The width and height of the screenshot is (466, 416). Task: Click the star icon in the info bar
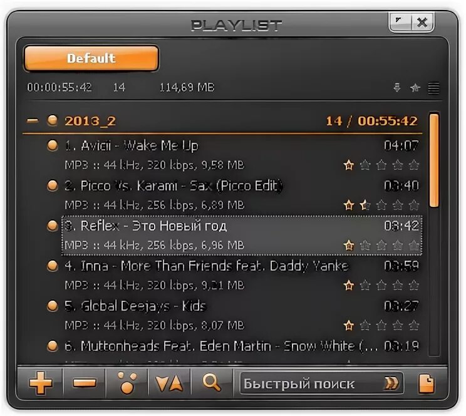(x=415, y=88)
